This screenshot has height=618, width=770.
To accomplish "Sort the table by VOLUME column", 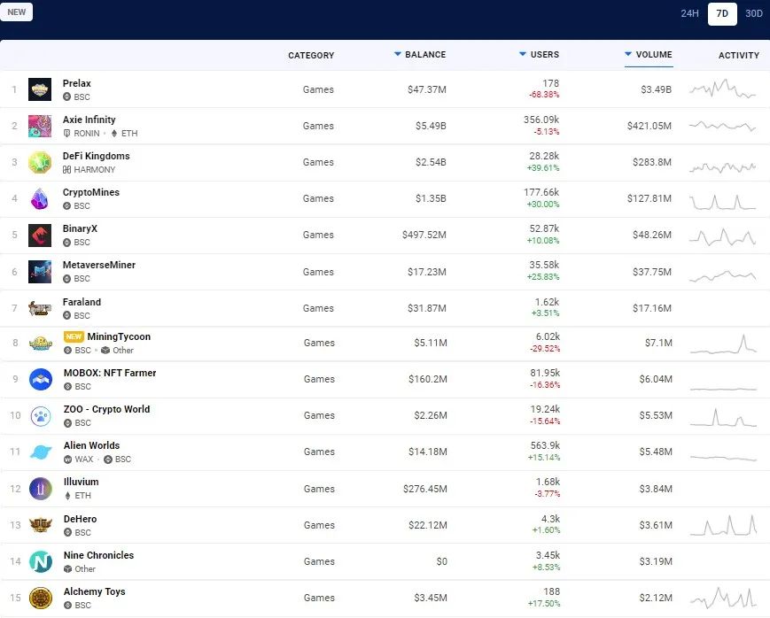I will pyautogui.click(x=649, y=55).
